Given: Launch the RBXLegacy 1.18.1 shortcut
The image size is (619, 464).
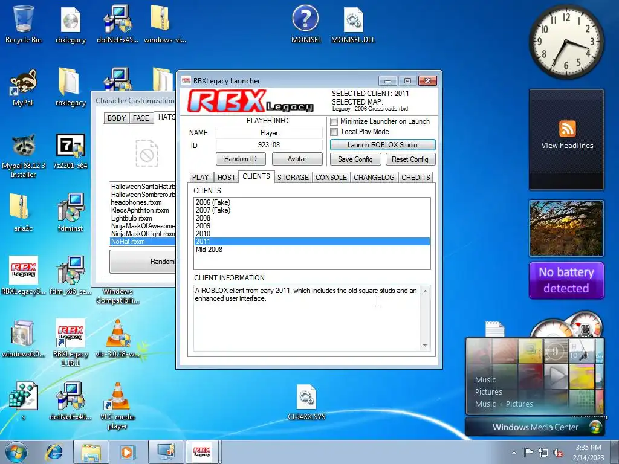Looking at the screenshot, I should pyautogui.click(x=71, y=343).
